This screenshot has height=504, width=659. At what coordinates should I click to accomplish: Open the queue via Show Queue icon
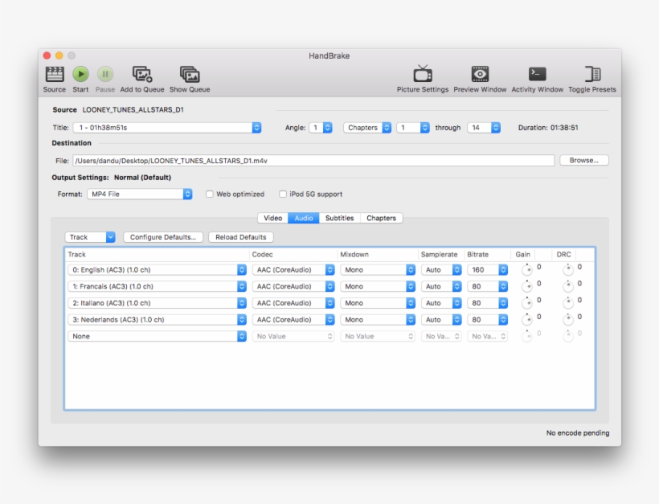click(x=188, y=74)
